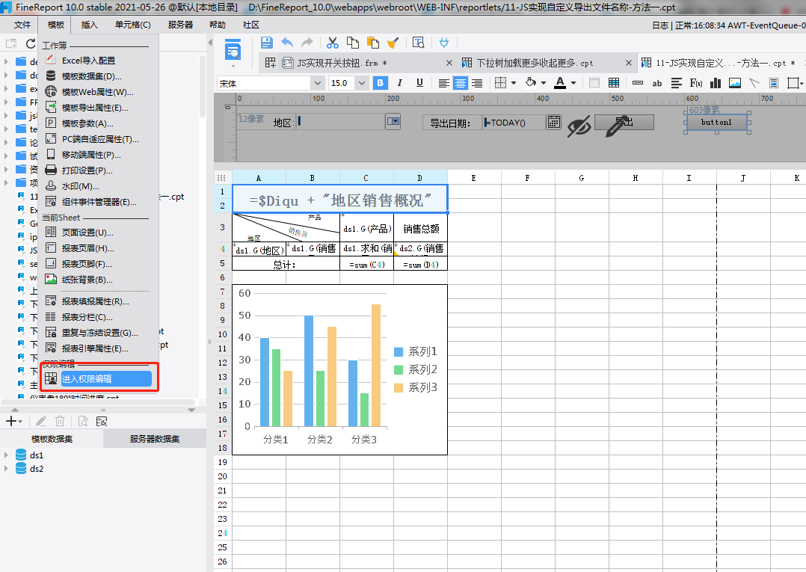
Task: Align text center
Action: (460, 83)
